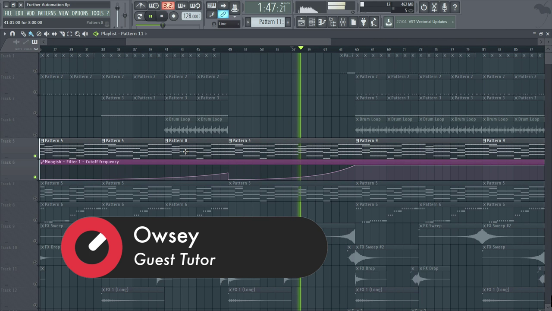The height and width of the screenshot is (311, 552).
Task: Select the Mute tool in playlist toolbar
Action: [x=47, y=34]
